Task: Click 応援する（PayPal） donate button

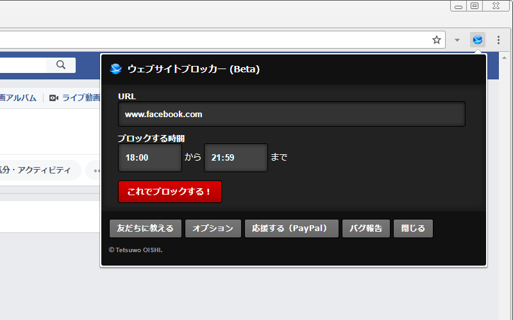Action: (x=292, y=228)
